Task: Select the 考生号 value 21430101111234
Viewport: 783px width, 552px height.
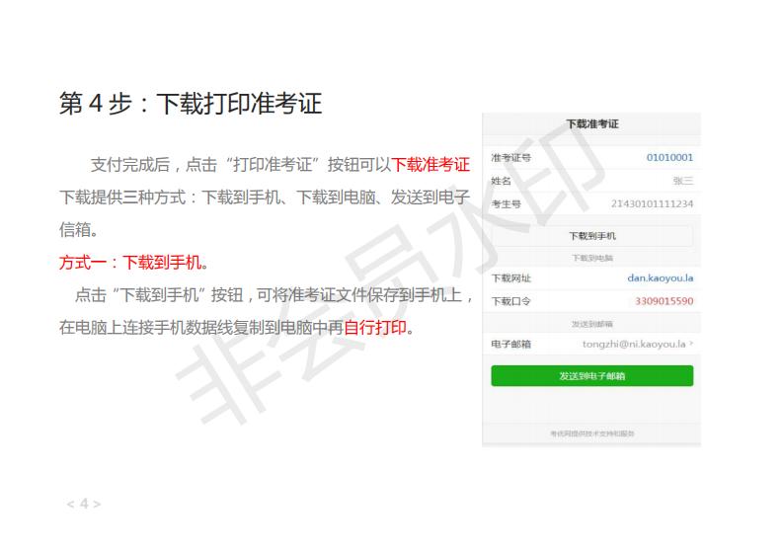Action: click(x=652, y=203)
